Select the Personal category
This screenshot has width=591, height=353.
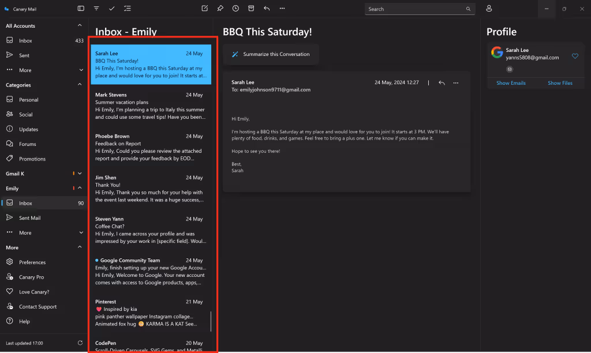(43, 99)
